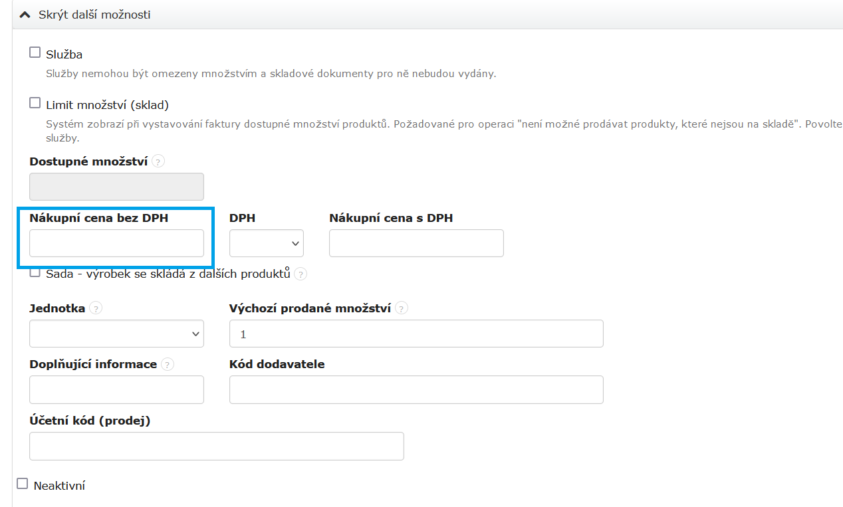Expand the Jednotka dropdown list
The width and height of the screenshot is (843, 507).
pyautogui.click(x=116, y=334)
